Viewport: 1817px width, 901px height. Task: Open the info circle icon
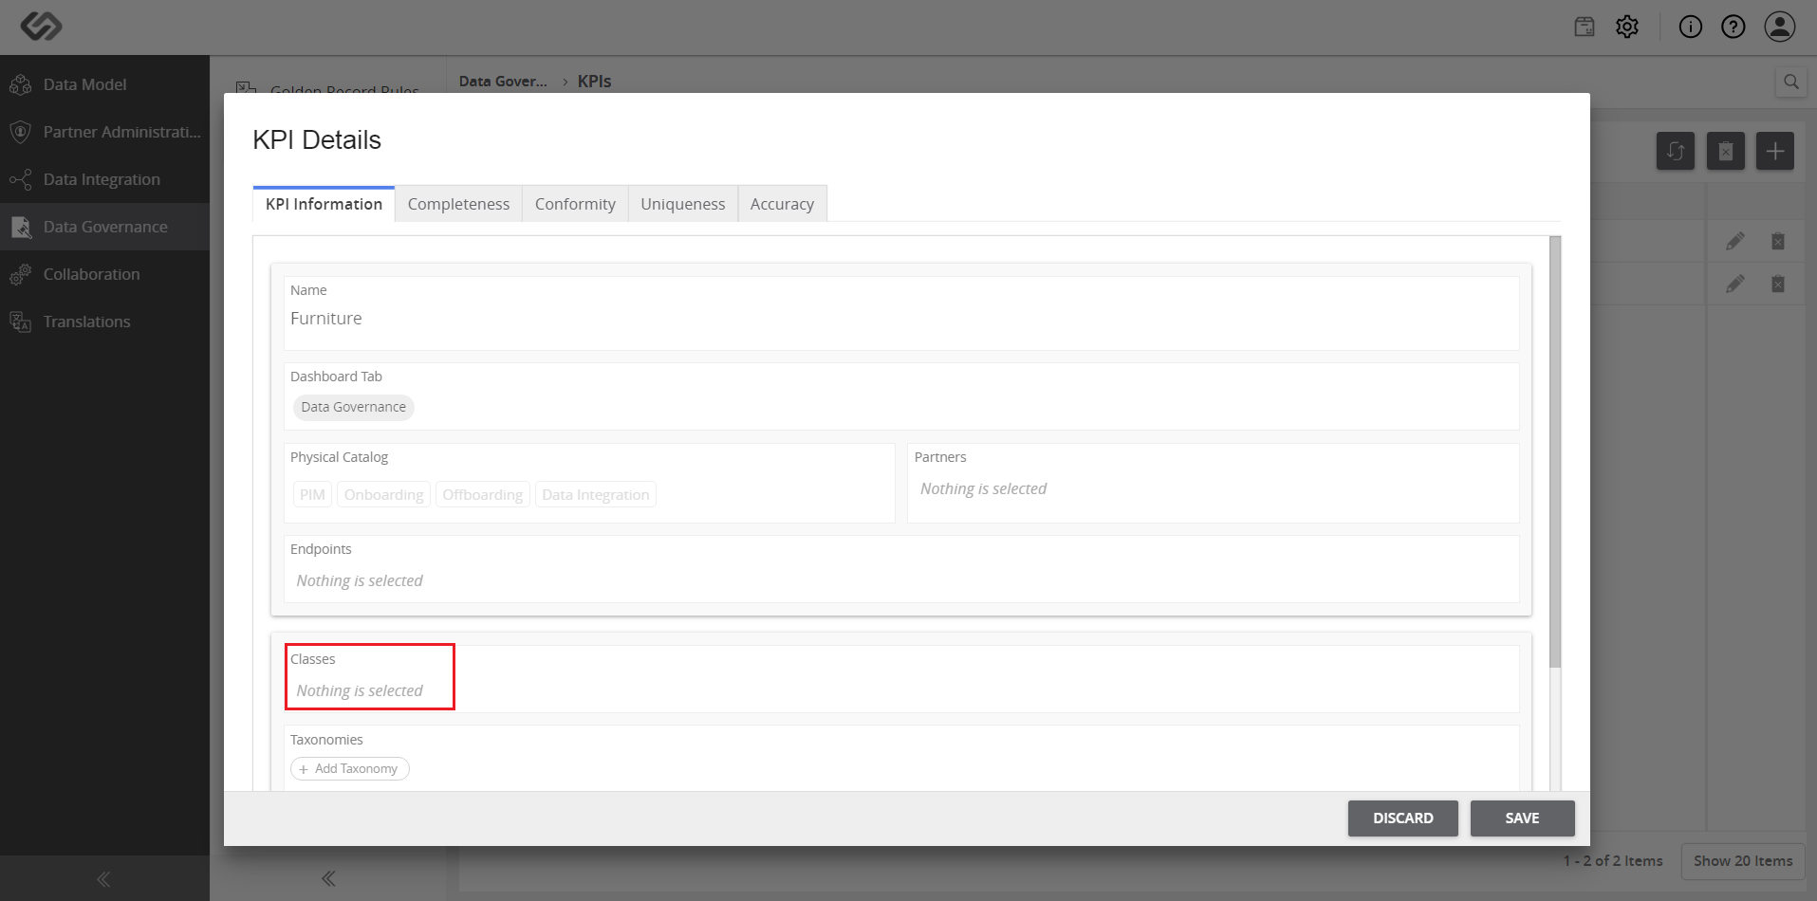[1691, 27]
